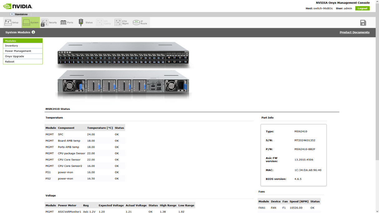Open Power Management in the side menu
The width and height of the screenshot is (379, 213).
point(23,51)
